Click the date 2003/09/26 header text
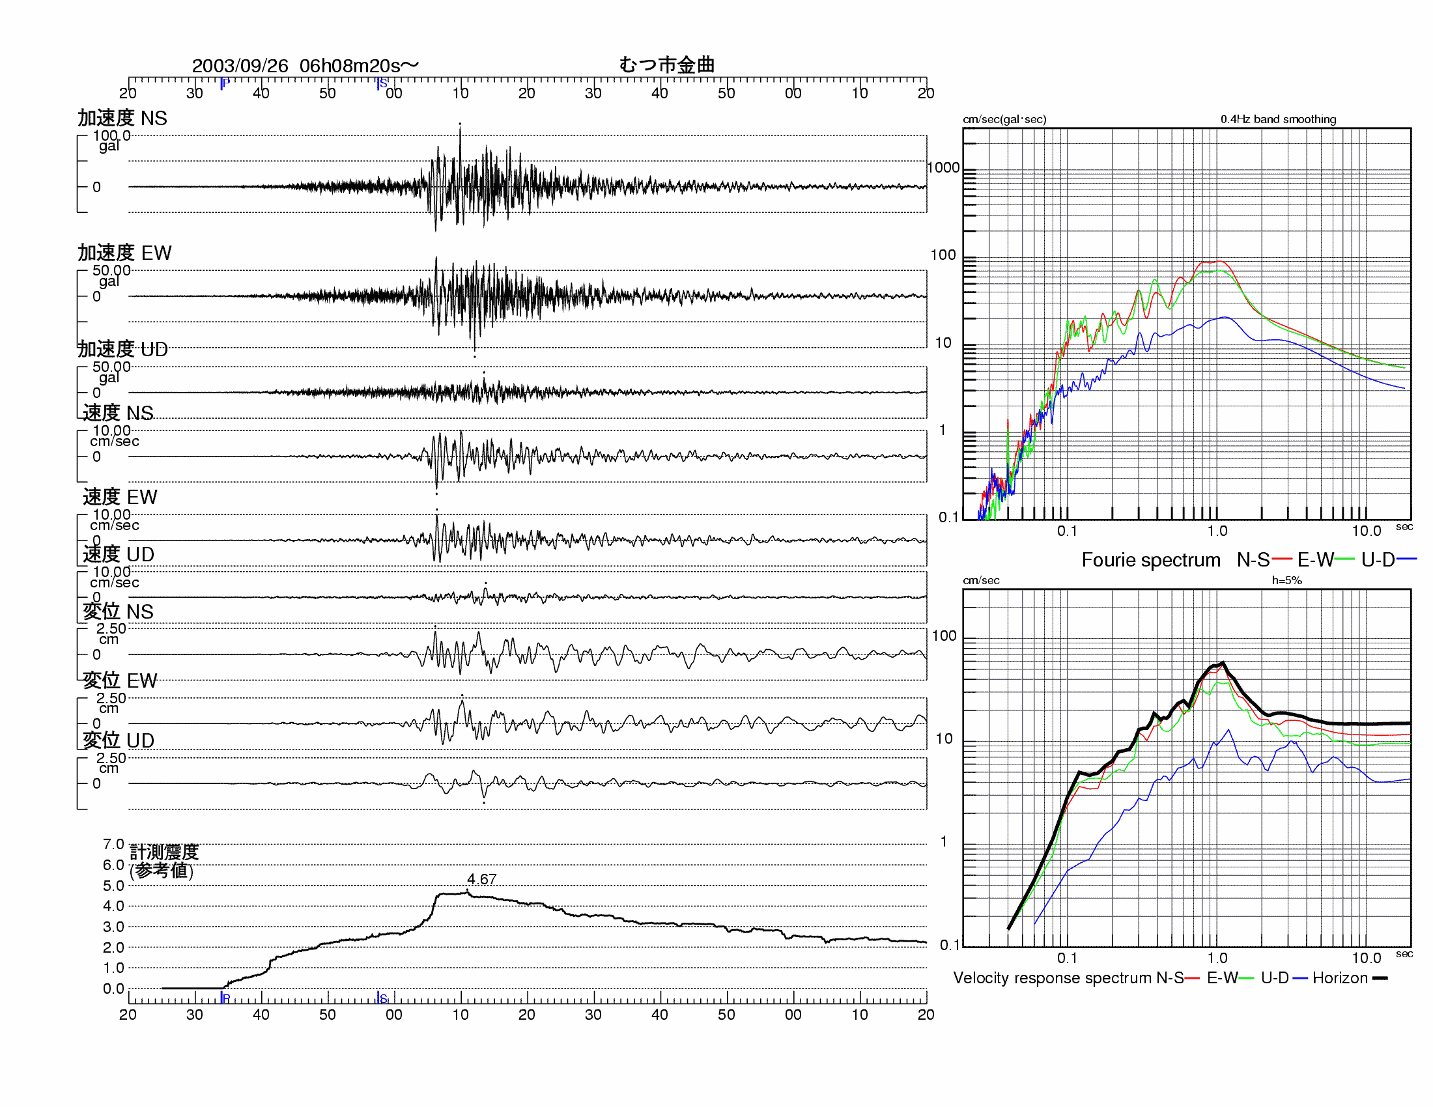This screenshot has width=1433, height=1107. (x=240, y=66)
